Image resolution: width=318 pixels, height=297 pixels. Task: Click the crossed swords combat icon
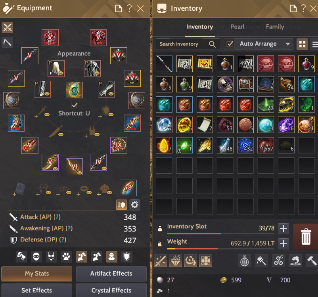tap(8, 27)
